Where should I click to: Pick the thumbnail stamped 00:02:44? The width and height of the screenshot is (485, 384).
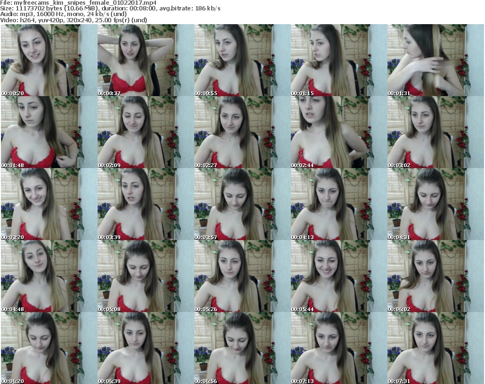point(339,132)
